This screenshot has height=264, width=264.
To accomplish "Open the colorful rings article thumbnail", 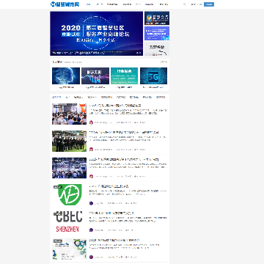I will [x=69, y=249].
